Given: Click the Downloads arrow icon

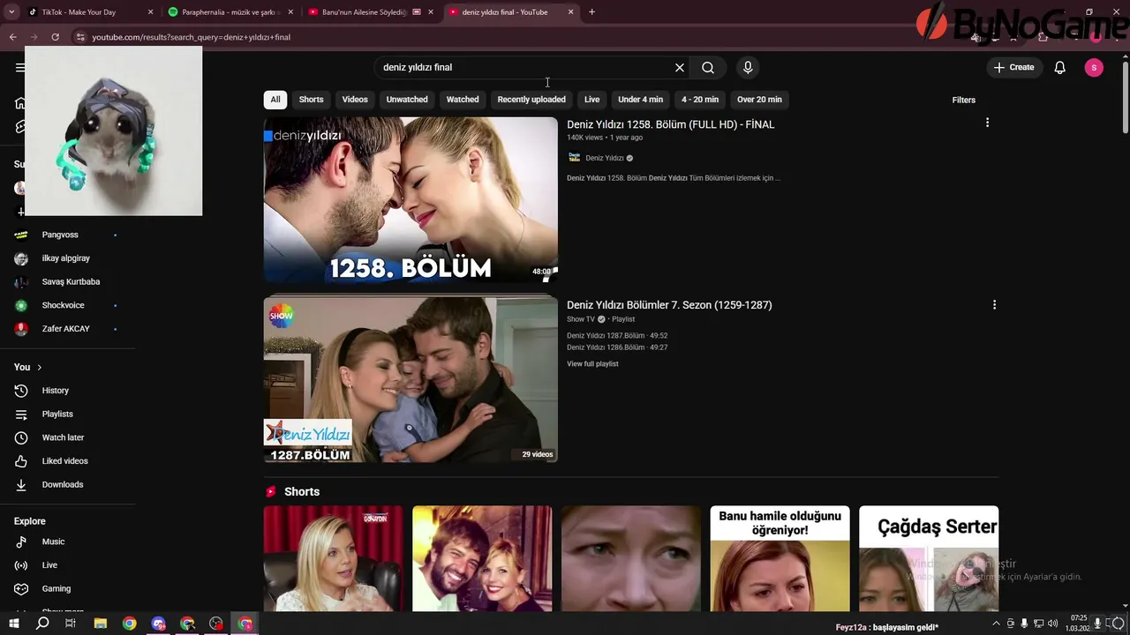Looking at the screenshot, I should pos(22,485).
